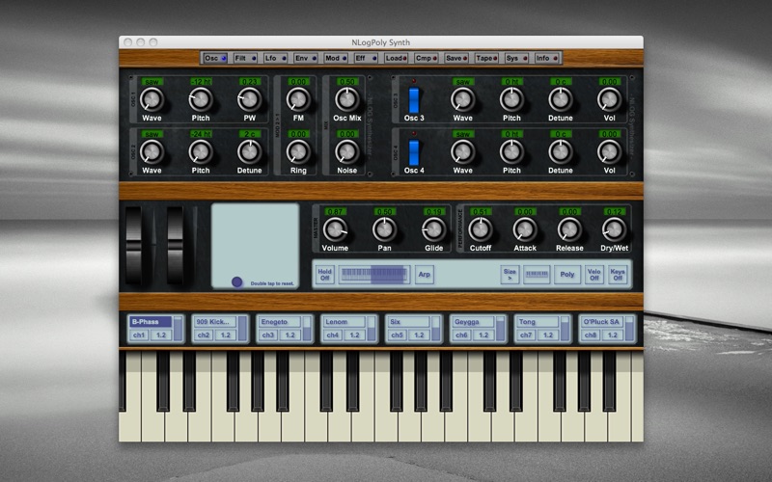Click the Cutoff performance knob
The height and width of the screenshot is (482, 772).
point(480,229)
